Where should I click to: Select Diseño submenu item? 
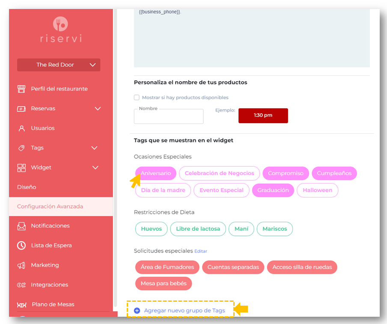coord(27,187)
